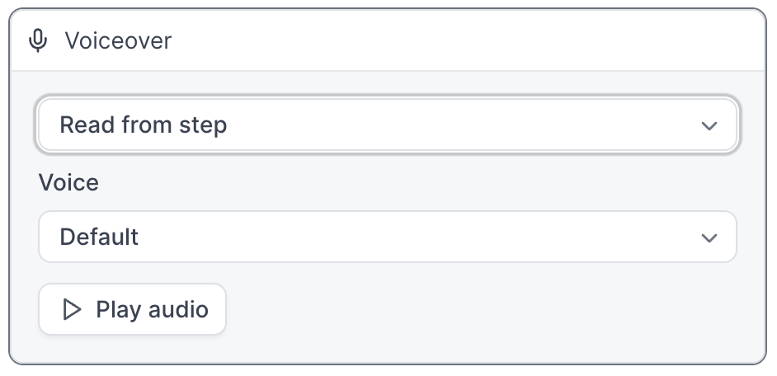Click the 'Default' text in Voice selector
777x376 pixels.
coord(99,237)
